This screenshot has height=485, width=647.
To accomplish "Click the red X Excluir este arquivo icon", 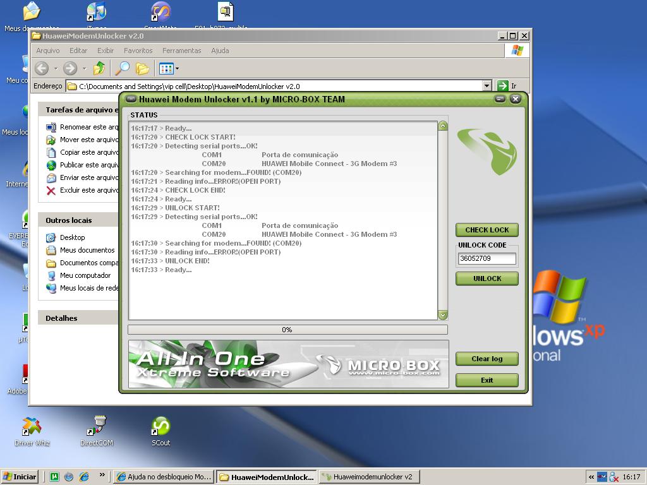I will [51, 190].
